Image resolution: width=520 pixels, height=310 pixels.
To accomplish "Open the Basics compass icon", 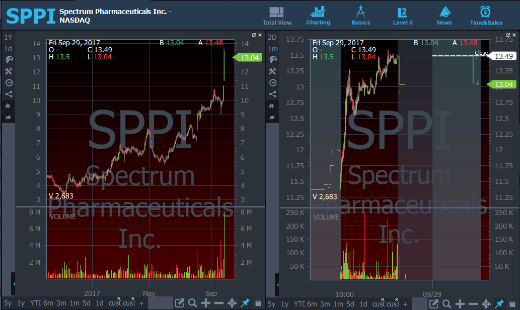I will (x=360, y=16).
